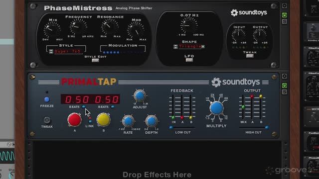The image size is (319, 179).
Task: Click the delay A time display 0.50
Action: (77, 99)
